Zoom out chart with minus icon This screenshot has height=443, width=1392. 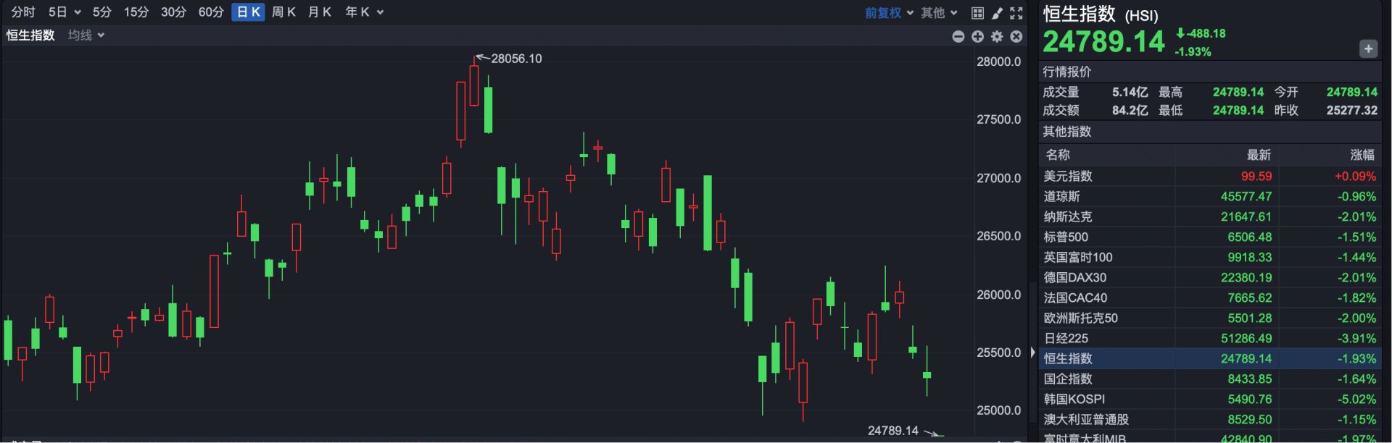pyautogui.click(x=958, y=37)
